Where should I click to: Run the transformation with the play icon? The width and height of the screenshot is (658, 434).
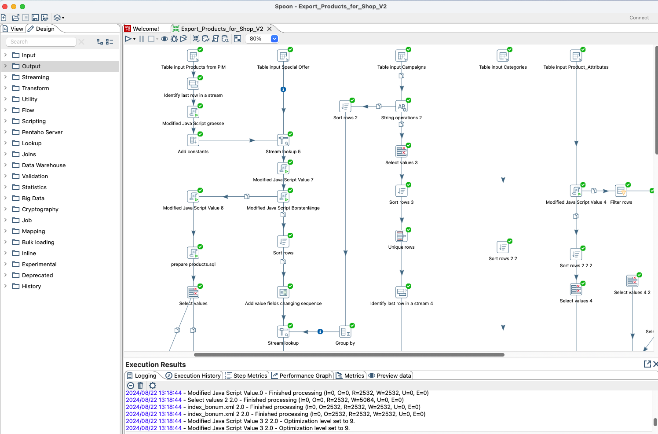(128, 39)
